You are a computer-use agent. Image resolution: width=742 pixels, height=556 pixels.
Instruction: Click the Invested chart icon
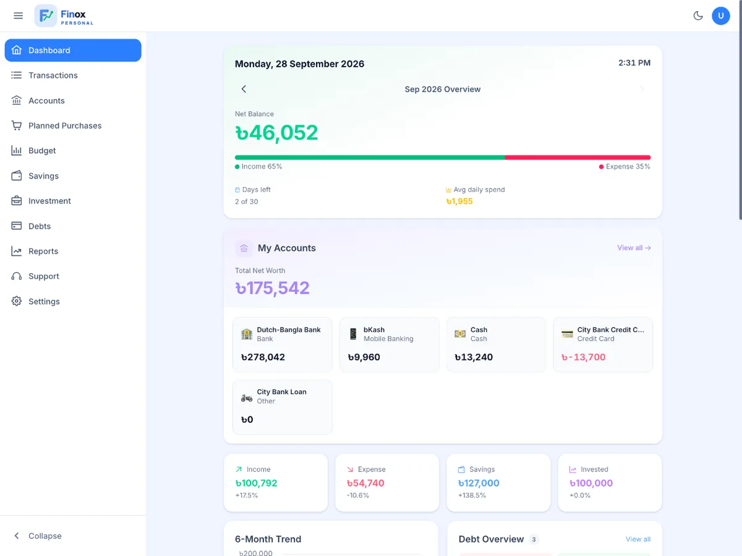click(x=573, y=470)
